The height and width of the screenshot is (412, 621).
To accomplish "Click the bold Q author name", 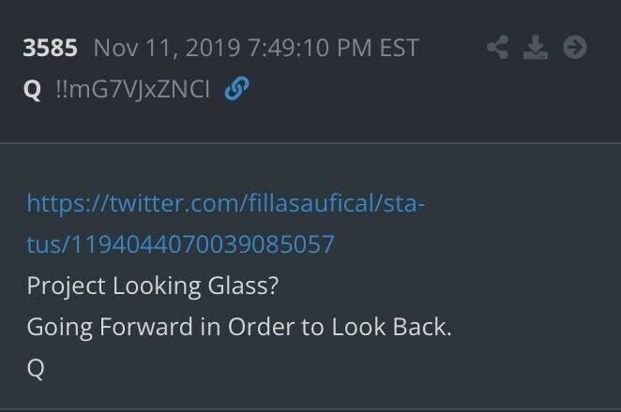I will pos(32,89).
